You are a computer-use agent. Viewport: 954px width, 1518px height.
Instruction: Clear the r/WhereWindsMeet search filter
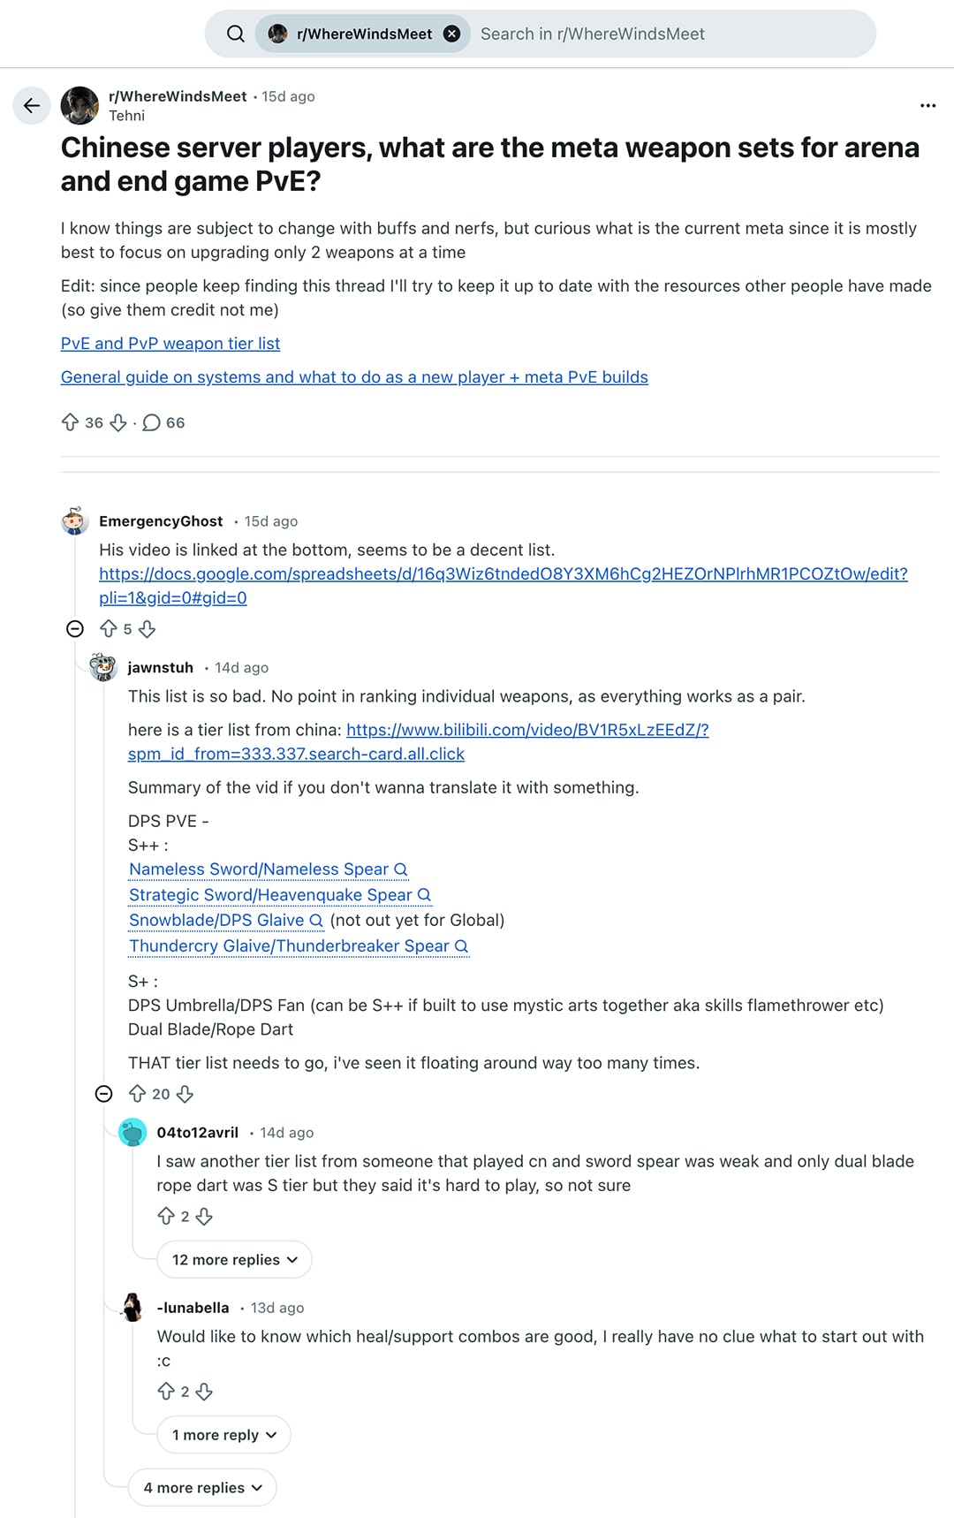(x=453, y=34)
